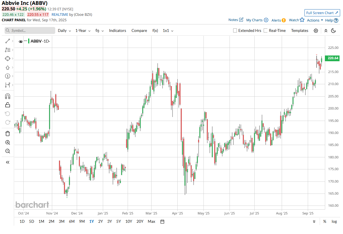The height and width of the screenshot is (234, 343).
Task: Click the 220.46 x 122 bid quote
Action: point(13,15)
